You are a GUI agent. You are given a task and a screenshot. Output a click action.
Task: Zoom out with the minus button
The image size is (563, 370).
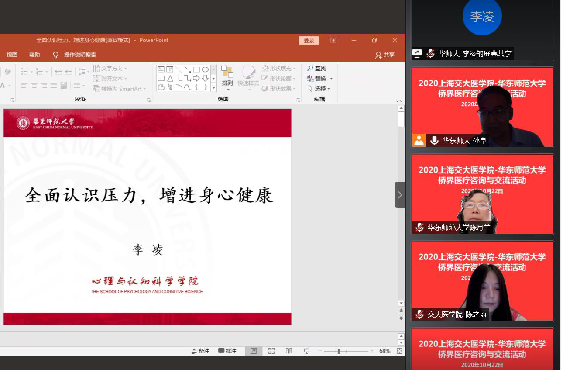pyautogui.click(x=320, y=351)
